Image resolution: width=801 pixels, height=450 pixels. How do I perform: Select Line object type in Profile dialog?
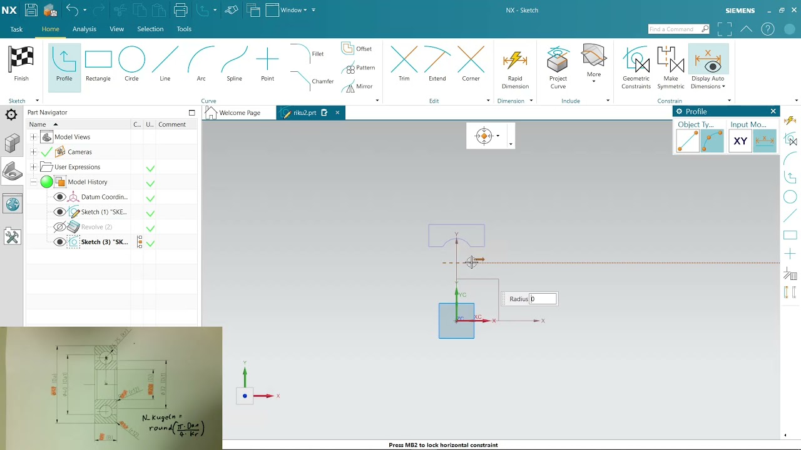click(688, 141)
